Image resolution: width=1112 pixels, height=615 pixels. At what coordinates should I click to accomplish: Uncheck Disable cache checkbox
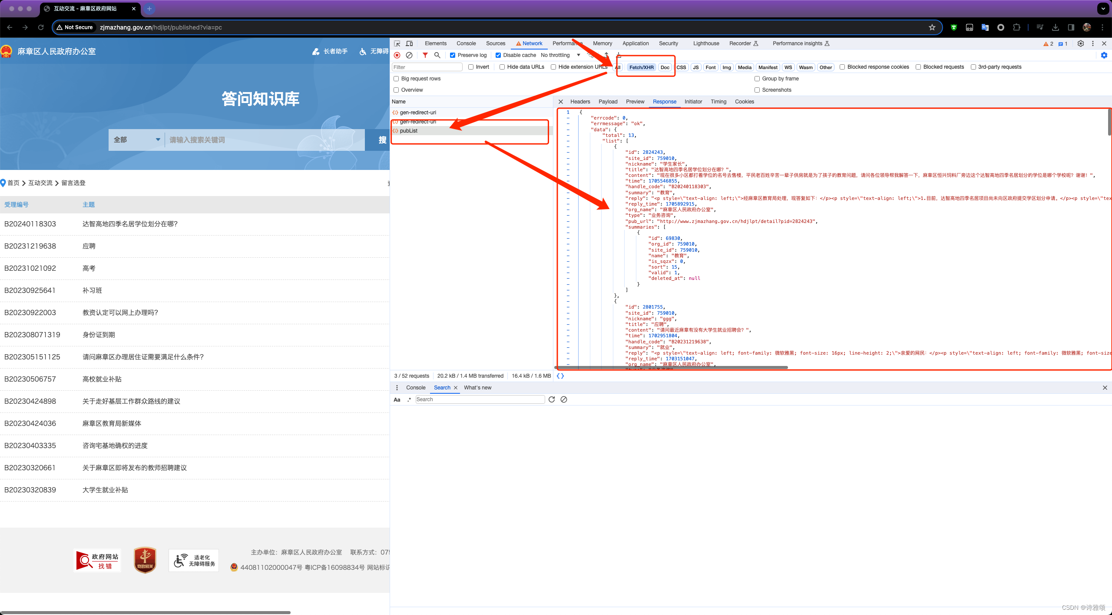pyautogui.click(x=498, y=55)
